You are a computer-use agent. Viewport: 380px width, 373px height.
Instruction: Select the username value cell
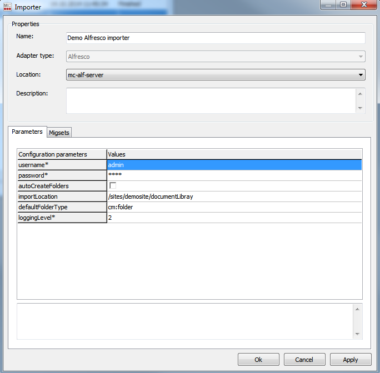(x=234, y=165)
